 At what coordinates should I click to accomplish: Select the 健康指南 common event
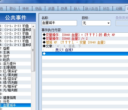(15, 98)
